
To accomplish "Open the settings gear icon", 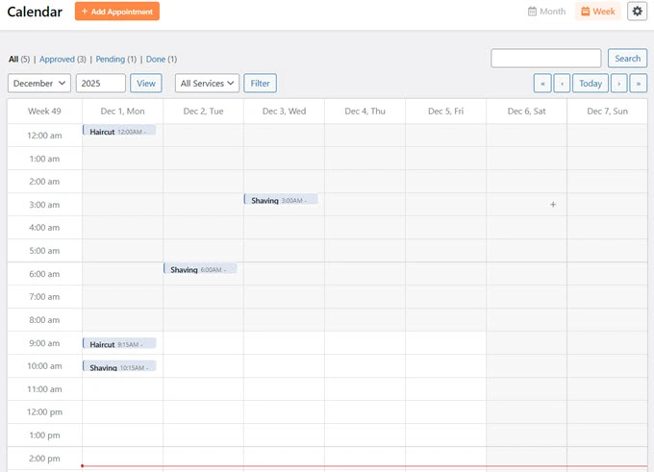I will coord(637,12).
